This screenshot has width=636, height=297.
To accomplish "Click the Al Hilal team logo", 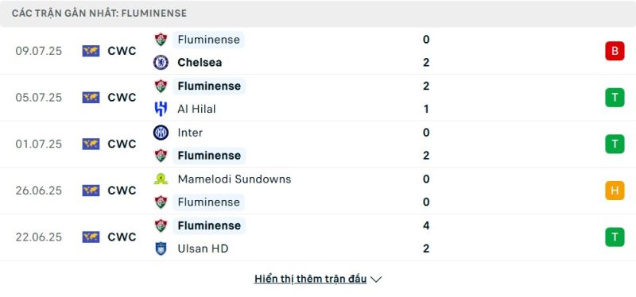I will click(161, 109).
